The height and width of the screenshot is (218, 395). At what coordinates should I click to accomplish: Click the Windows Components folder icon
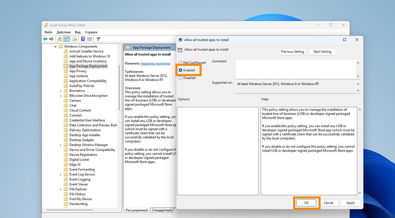[61, 46]
